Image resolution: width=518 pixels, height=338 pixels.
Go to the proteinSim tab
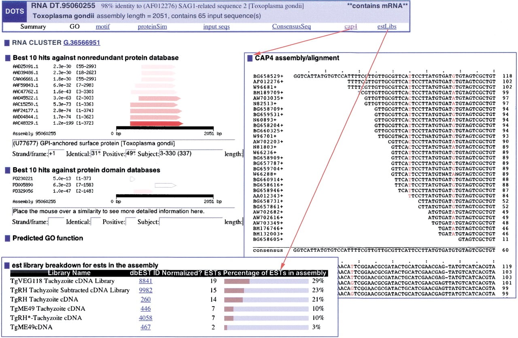(x=152, y=27)
